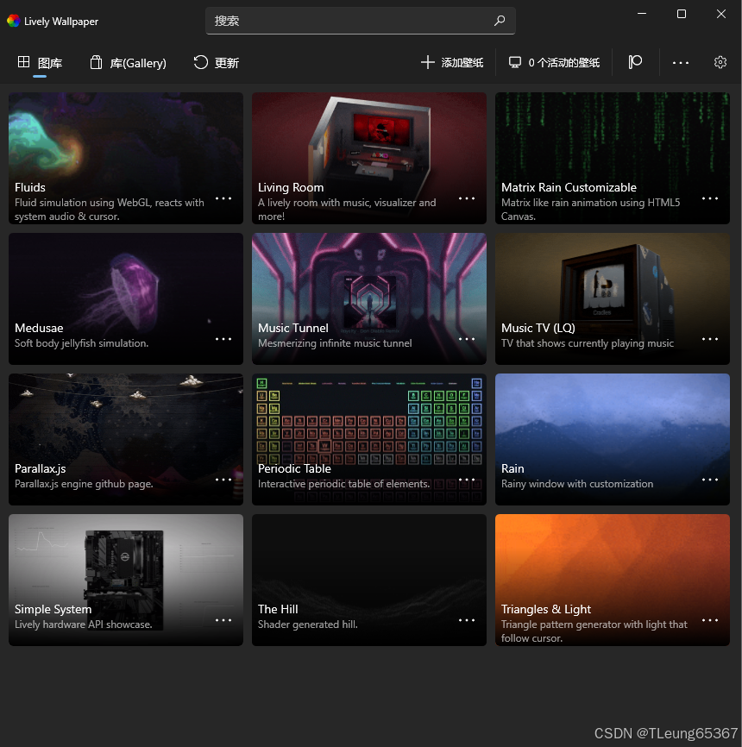
Task: Open the more options dots on Rain card
Action: (x=709, y=480)
